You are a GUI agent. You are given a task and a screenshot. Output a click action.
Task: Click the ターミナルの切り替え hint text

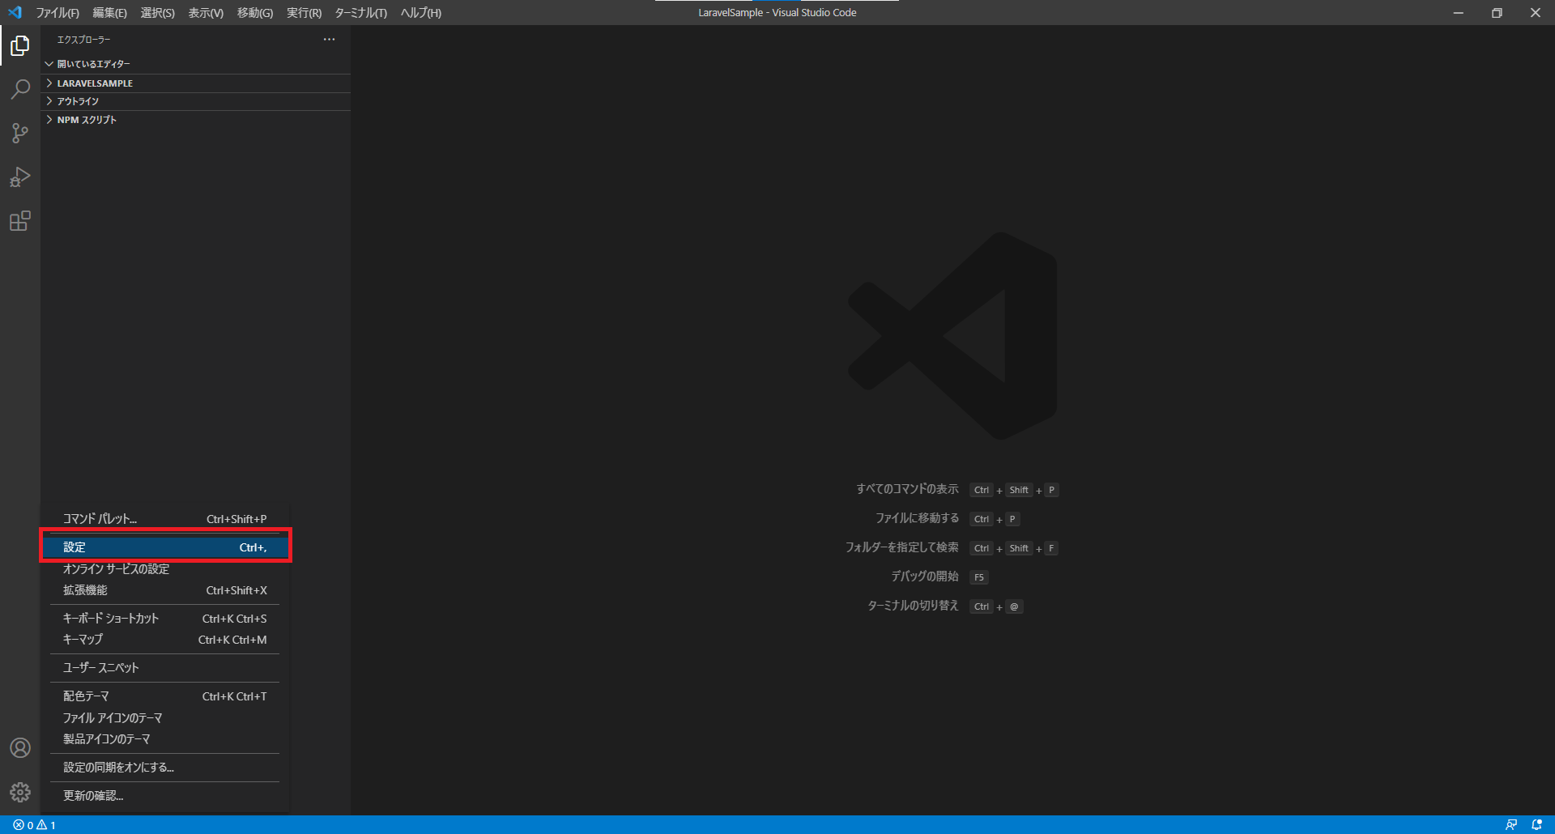[913, 606]
